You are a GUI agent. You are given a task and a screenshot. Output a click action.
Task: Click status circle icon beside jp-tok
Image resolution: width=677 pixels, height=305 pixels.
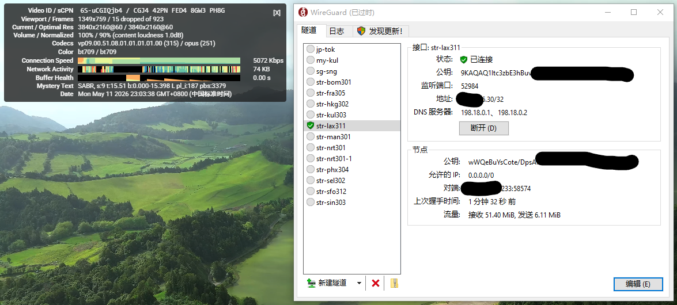click(x=311, y=49)
